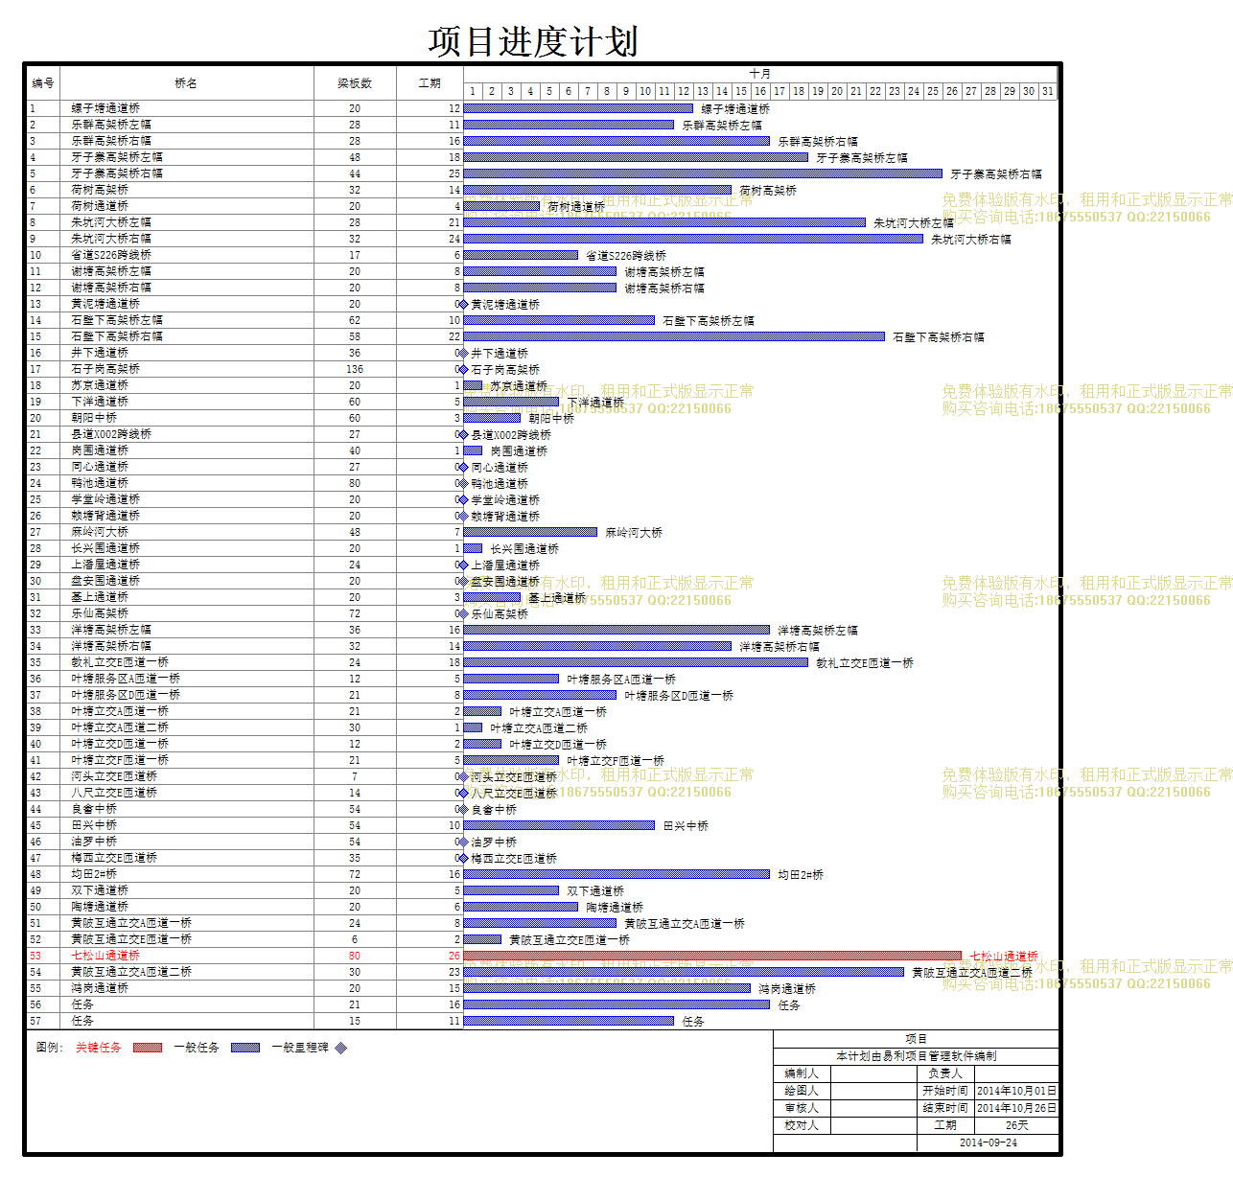Click the 石子岗高架桥 milestone diamond
The height and width of the screenshot is (1177, 1233).
464,369
